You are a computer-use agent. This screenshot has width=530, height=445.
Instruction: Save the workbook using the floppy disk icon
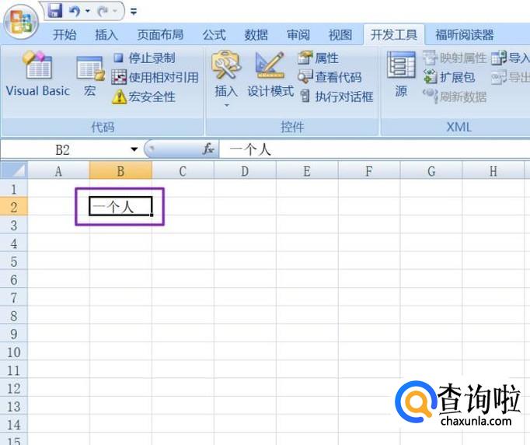click(x=55, y=11)
